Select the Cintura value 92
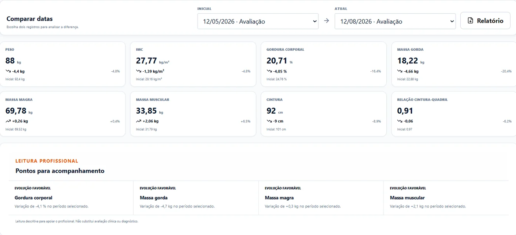The width and height of the screenshot is (516, 235). [271, 111]
